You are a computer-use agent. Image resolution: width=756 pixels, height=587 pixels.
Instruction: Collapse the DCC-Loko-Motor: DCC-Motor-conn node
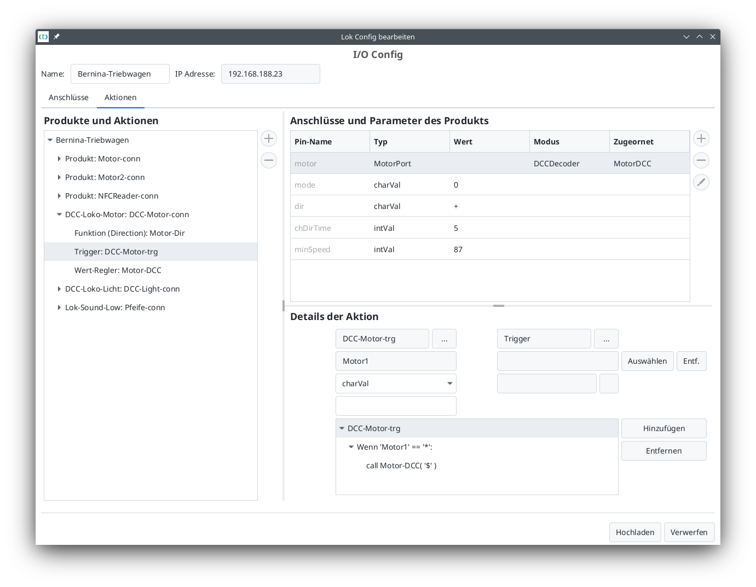(x=59, y=214)
